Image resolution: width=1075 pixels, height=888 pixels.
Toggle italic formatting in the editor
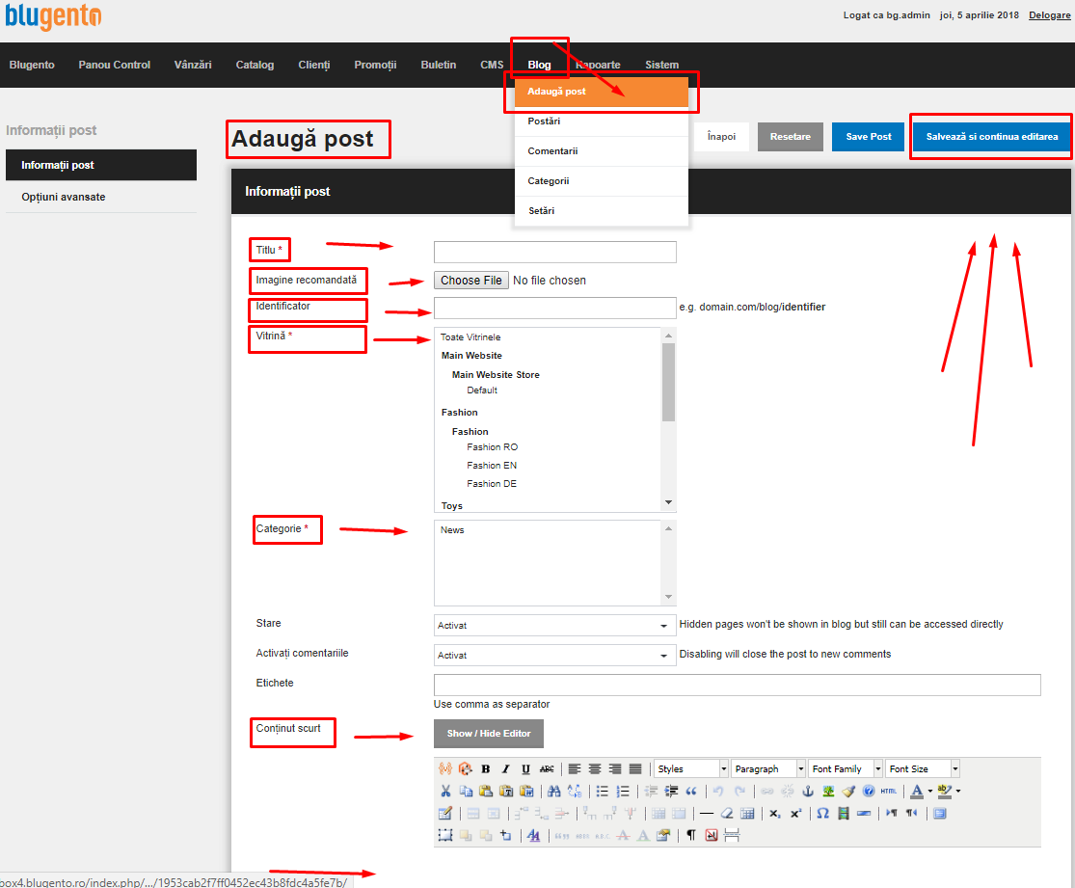tap(506, 768)
